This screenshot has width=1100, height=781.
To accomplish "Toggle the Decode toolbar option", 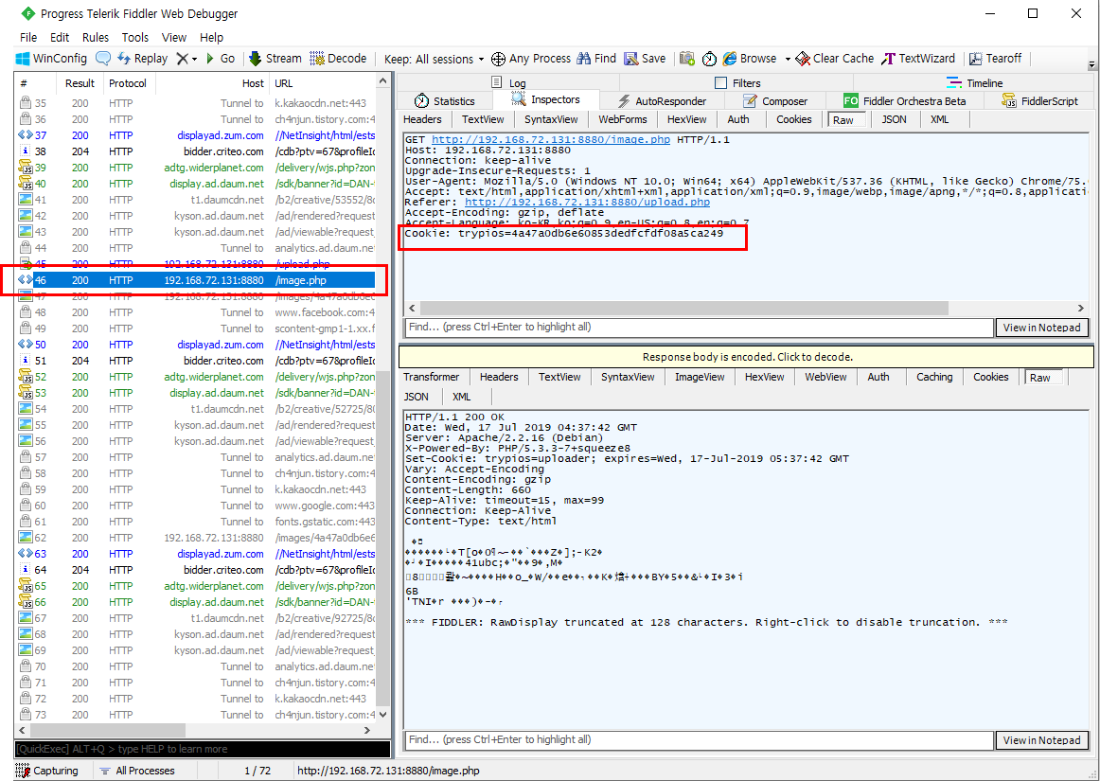I will (338, 59).
